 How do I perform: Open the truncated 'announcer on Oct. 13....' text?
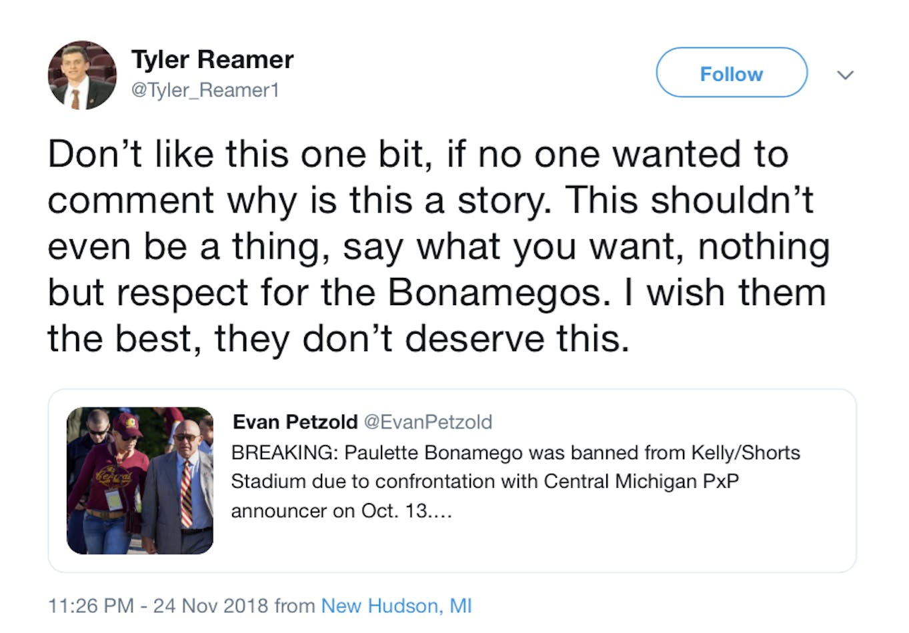coord(341,511)
